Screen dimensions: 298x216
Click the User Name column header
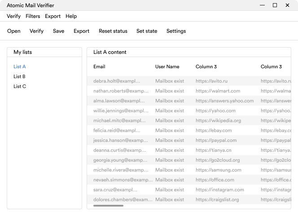click(x=167, y=66)
